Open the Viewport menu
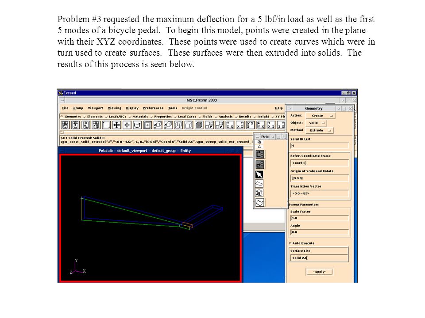The width and height of the screenshot is (425, 318). (95, 108)
